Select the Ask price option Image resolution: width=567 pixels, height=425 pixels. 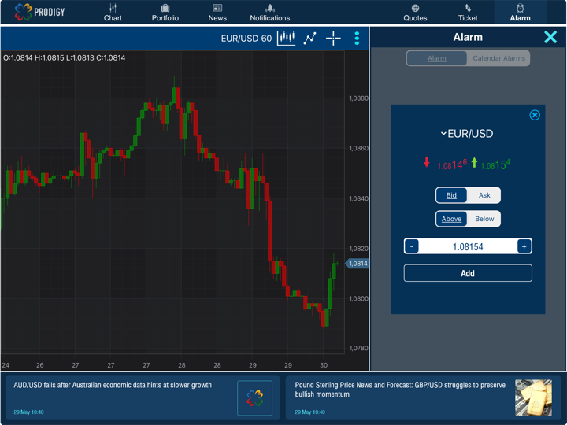[x=484, y=195]
